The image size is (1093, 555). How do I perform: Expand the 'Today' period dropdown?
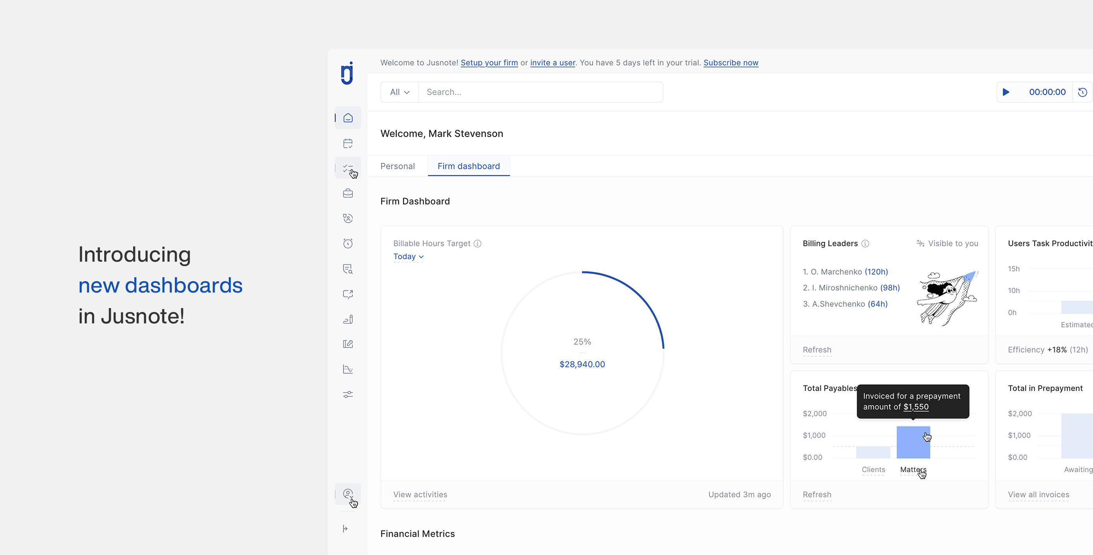tap(408, 257)
